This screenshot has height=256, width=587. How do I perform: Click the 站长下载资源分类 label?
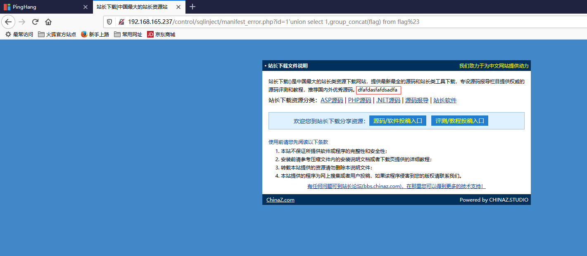(293, 100)
